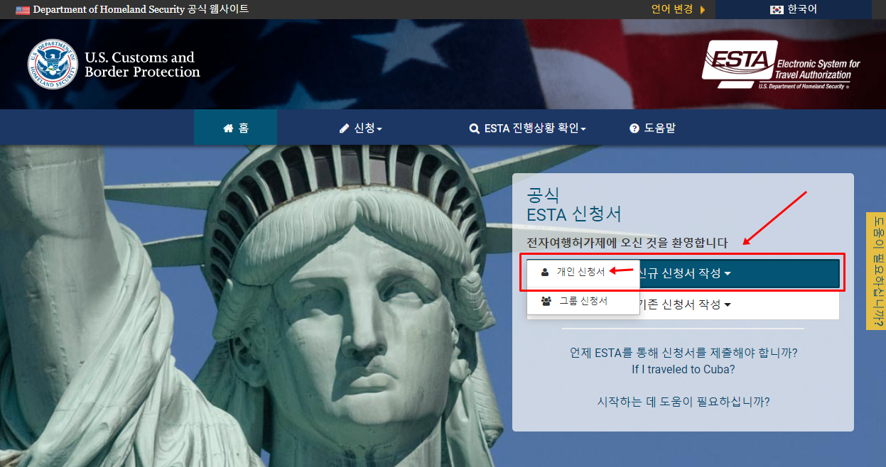Click the group people icon for 그룹 신청서
This screenshot has height=467, width=886.
point(546,301)
